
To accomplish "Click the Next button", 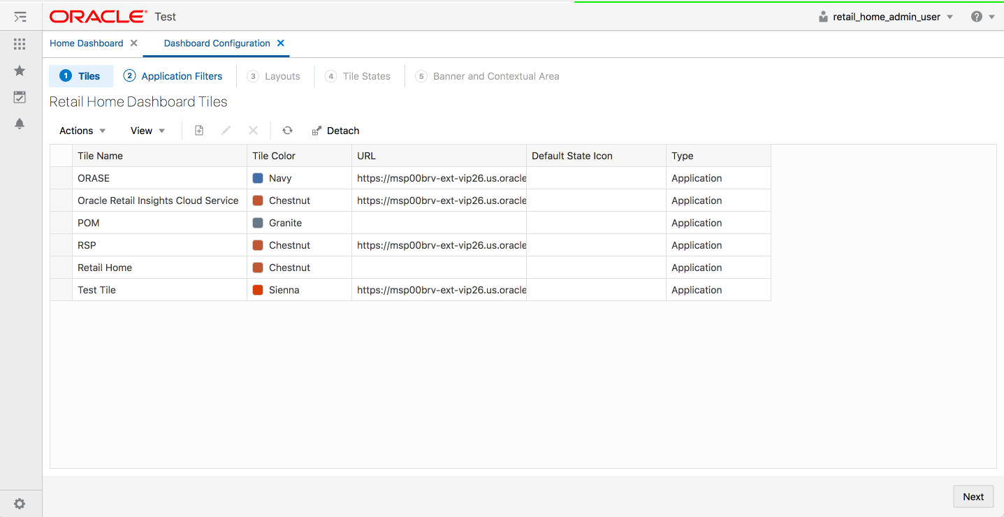I will (x=973, y=496).
